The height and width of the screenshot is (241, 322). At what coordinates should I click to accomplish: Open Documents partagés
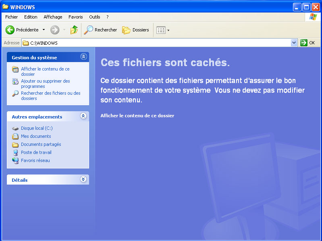(41, 144)
